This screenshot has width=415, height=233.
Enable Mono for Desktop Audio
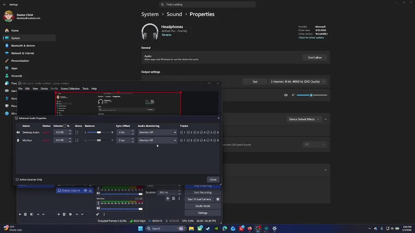(x=77, y=132)
